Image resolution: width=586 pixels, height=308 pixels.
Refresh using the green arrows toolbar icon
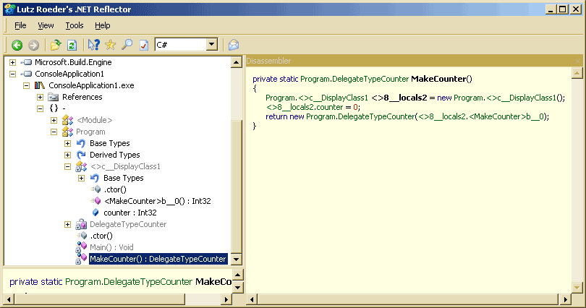pos(72,45)
